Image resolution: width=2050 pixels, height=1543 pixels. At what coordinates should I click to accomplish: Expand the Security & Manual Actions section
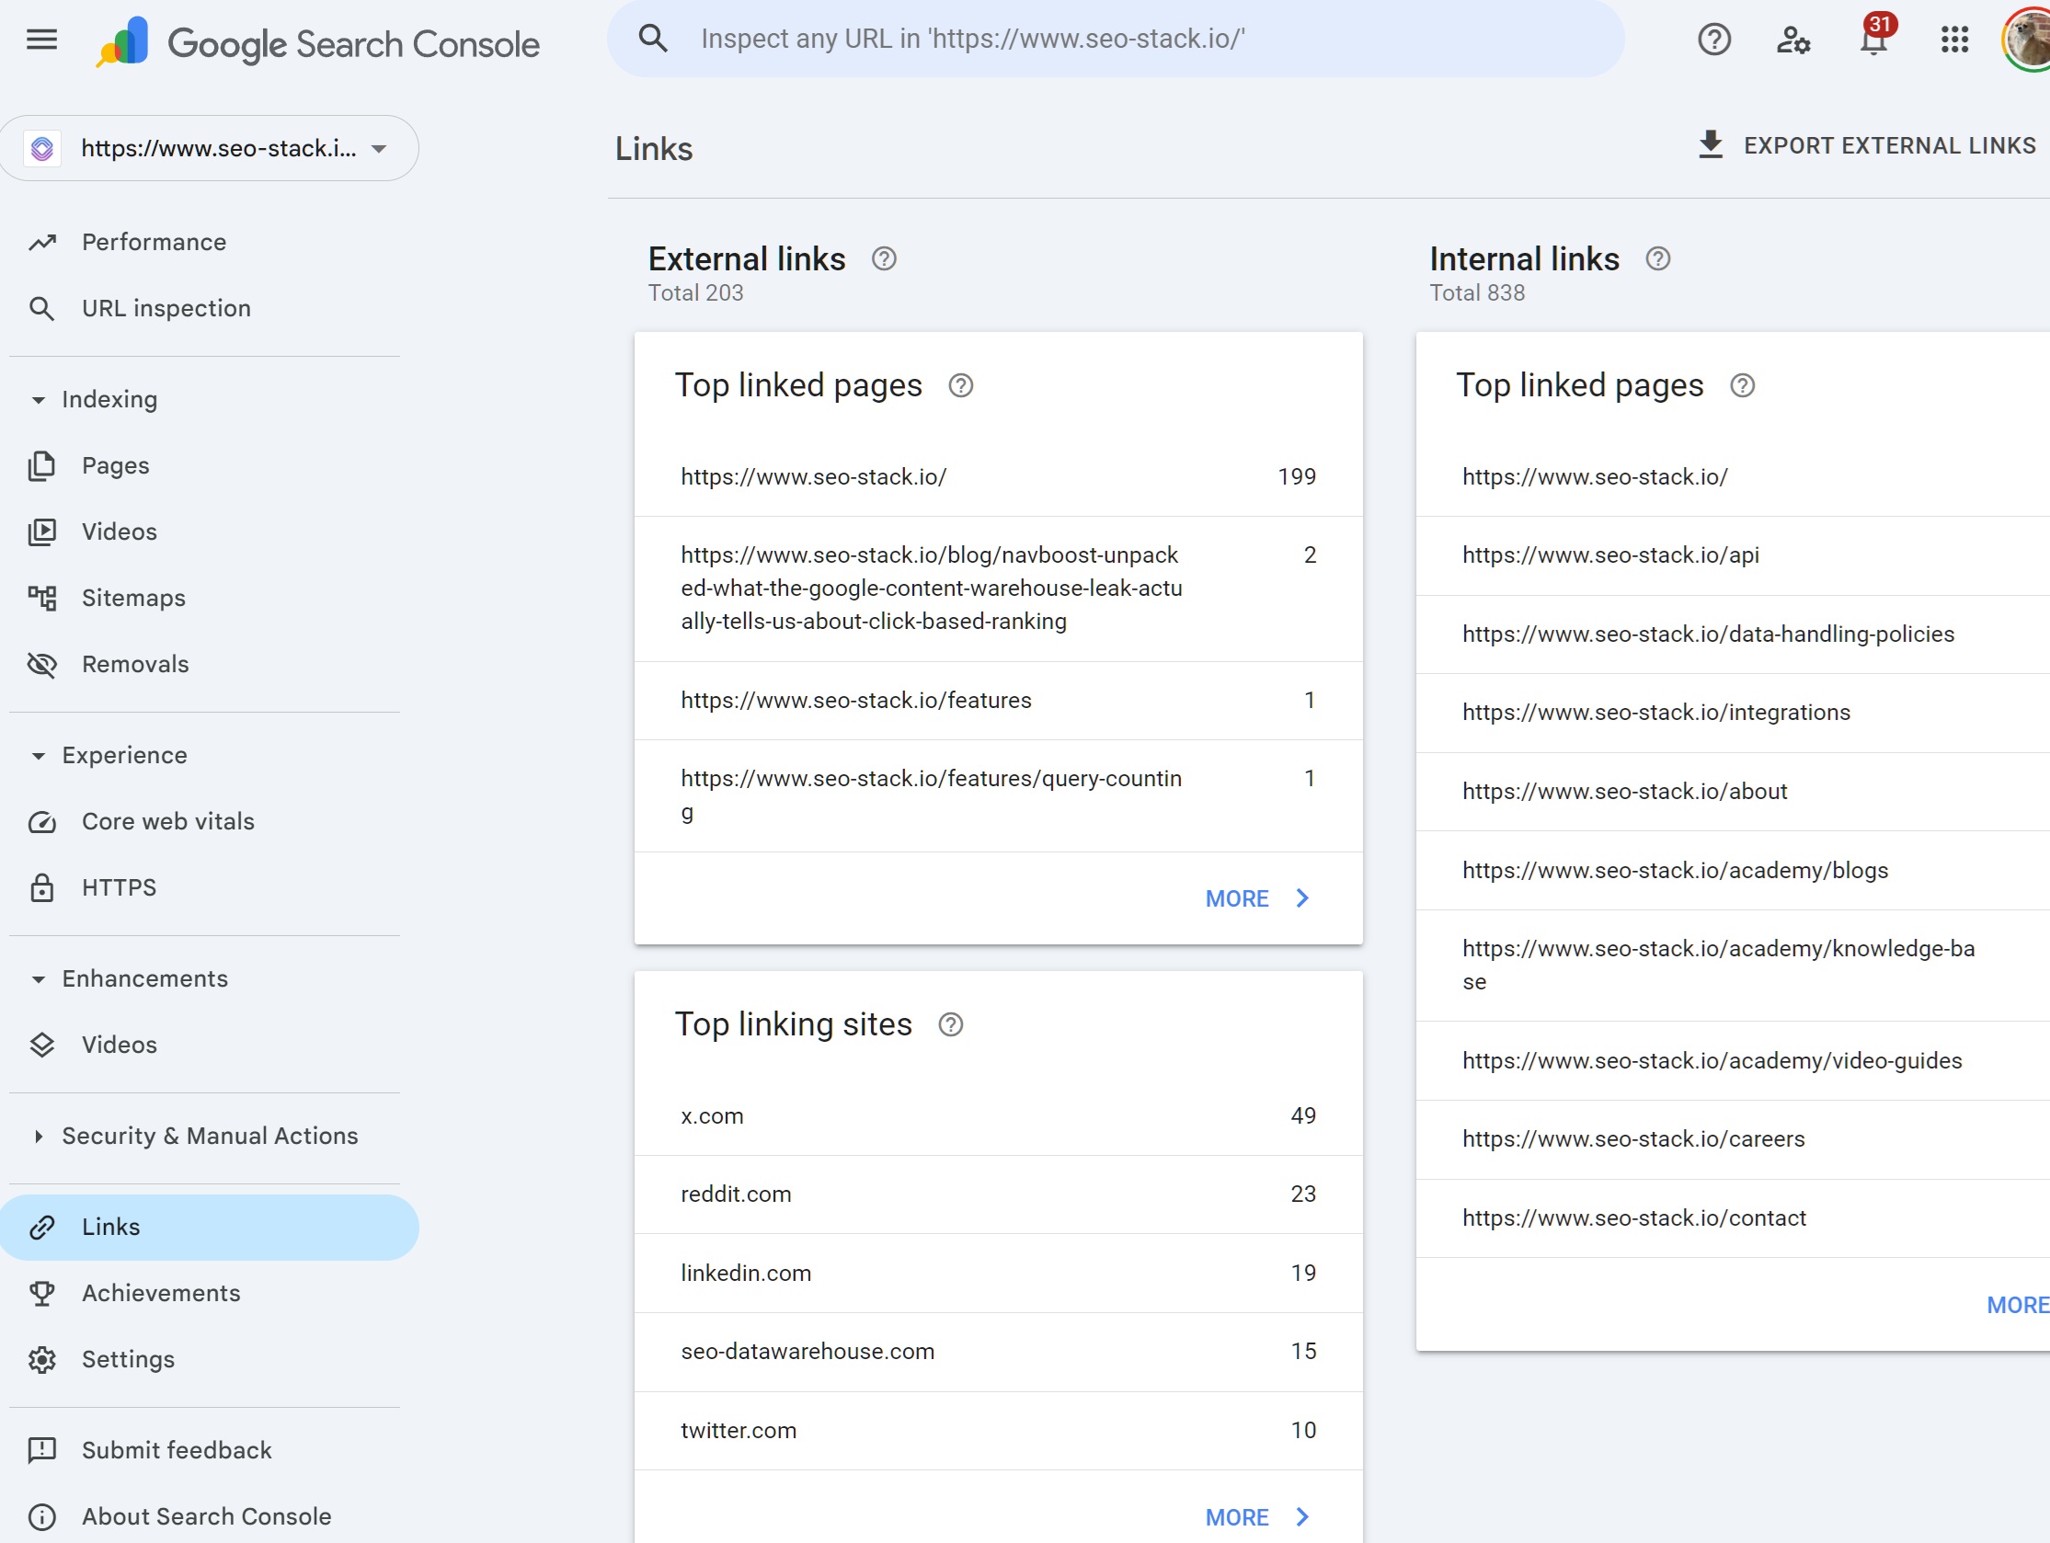click(x=37, y=1136)
